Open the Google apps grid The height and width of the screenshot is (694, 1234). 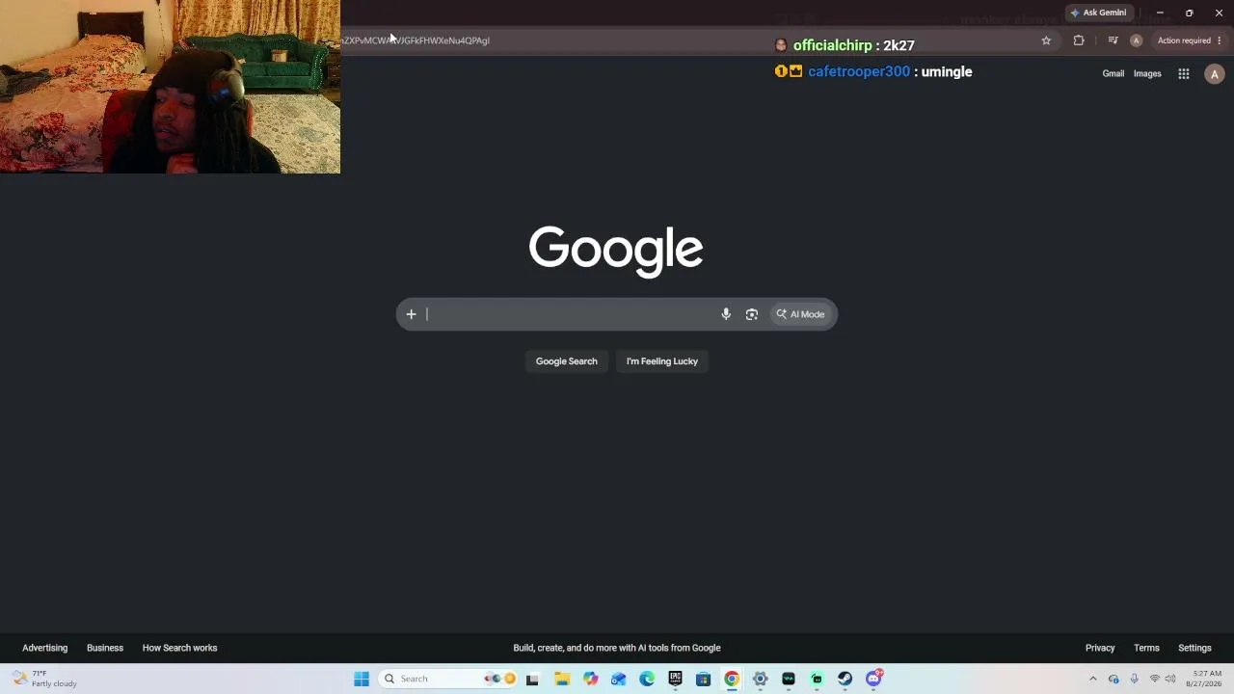pos(1184,74)
